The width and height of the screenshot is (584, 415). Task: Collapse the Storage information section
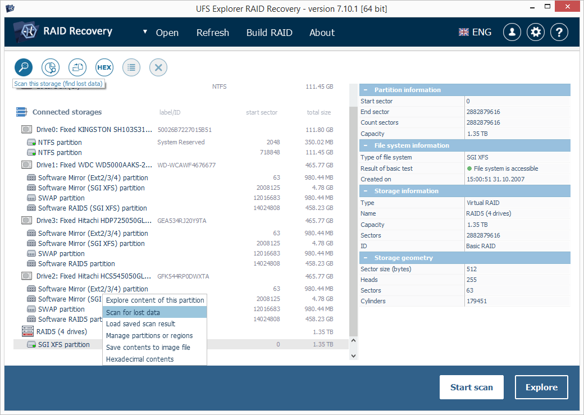pos(366,191)
